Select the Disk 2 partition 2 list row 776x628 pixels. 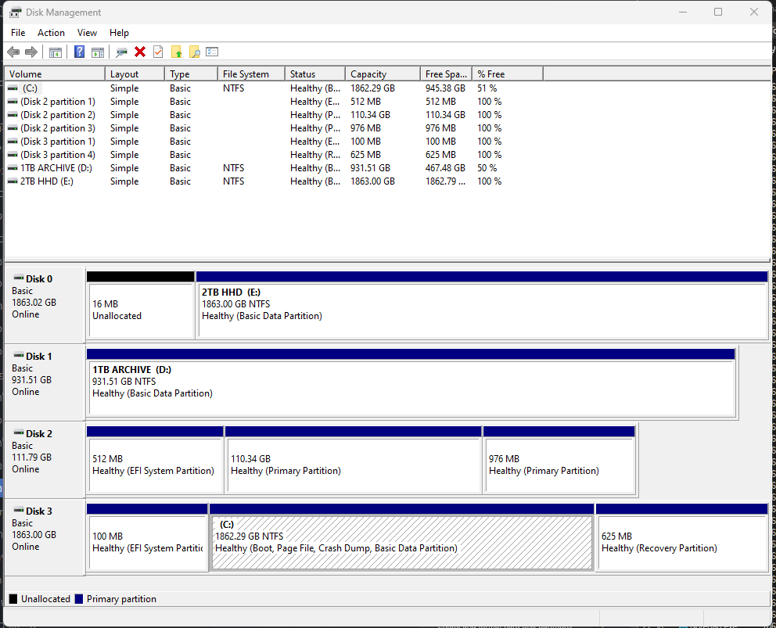[57, 115]
